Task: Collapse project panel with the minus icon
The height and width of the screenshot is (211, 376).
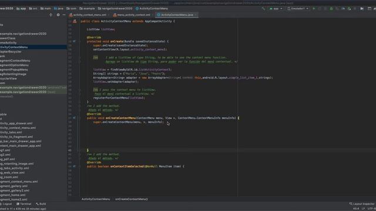Action: click(64, 15)
